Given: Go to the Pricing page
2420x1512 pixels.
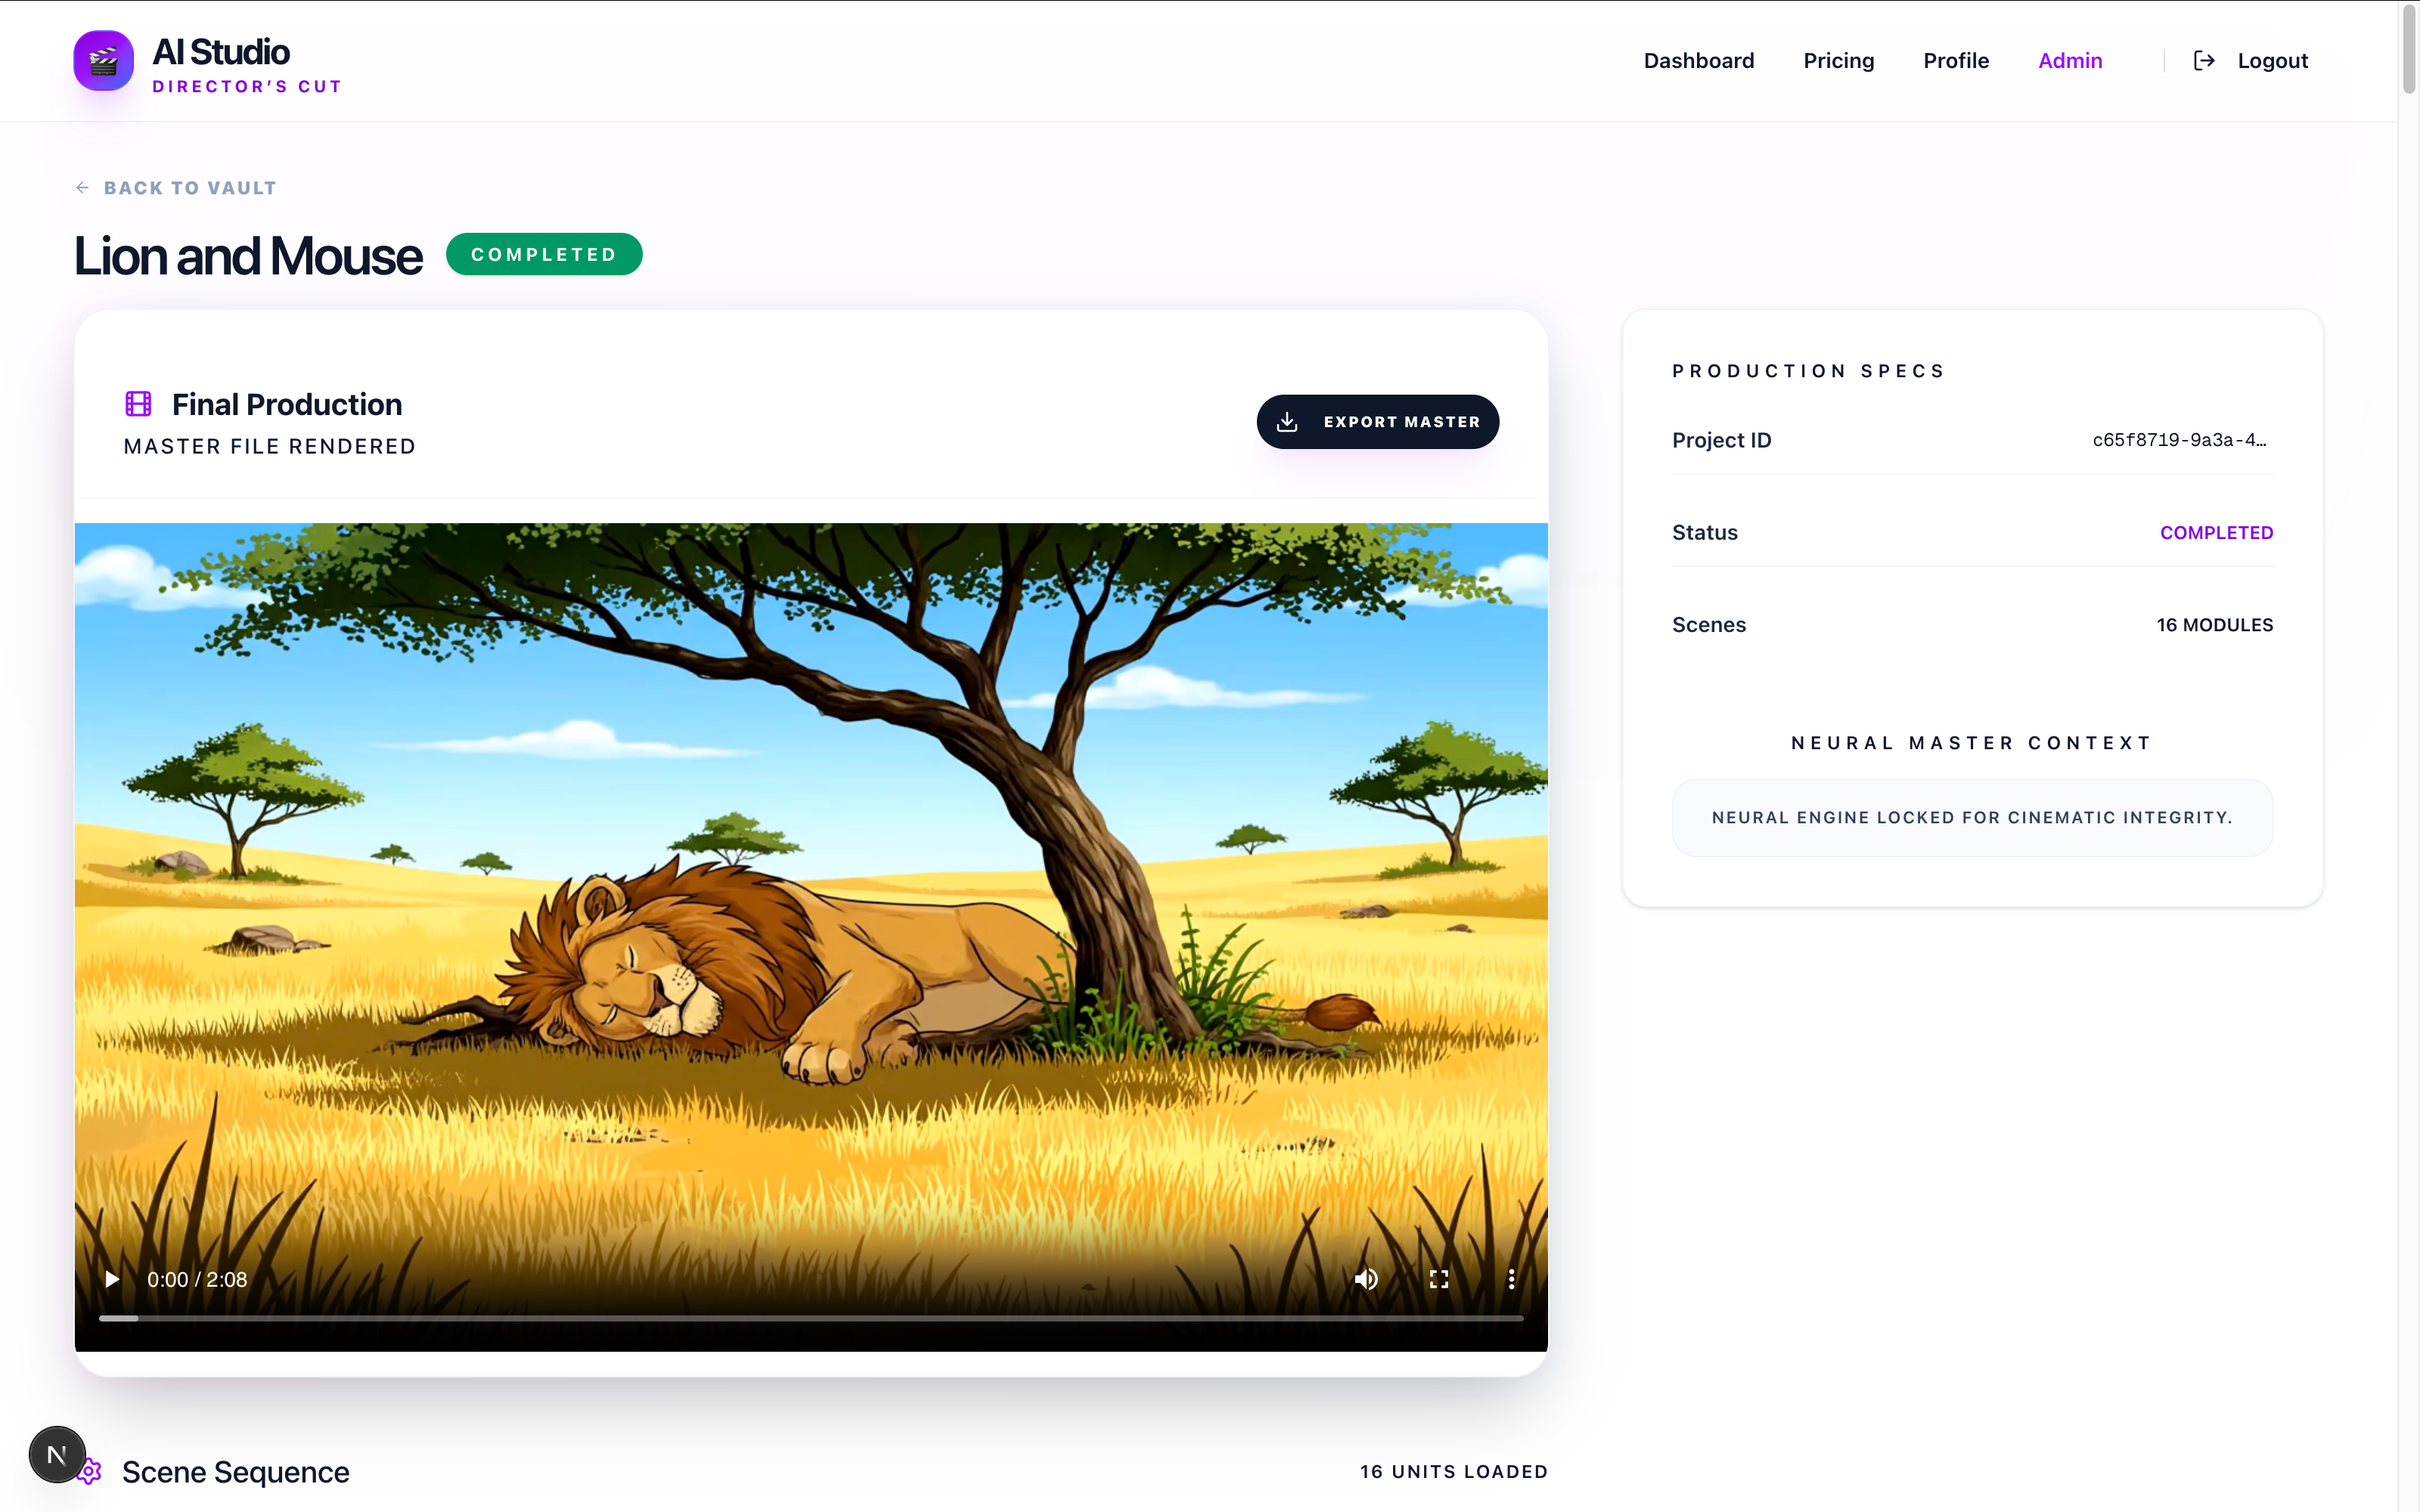Looking at the screenshot, I should click(1838, 61).
